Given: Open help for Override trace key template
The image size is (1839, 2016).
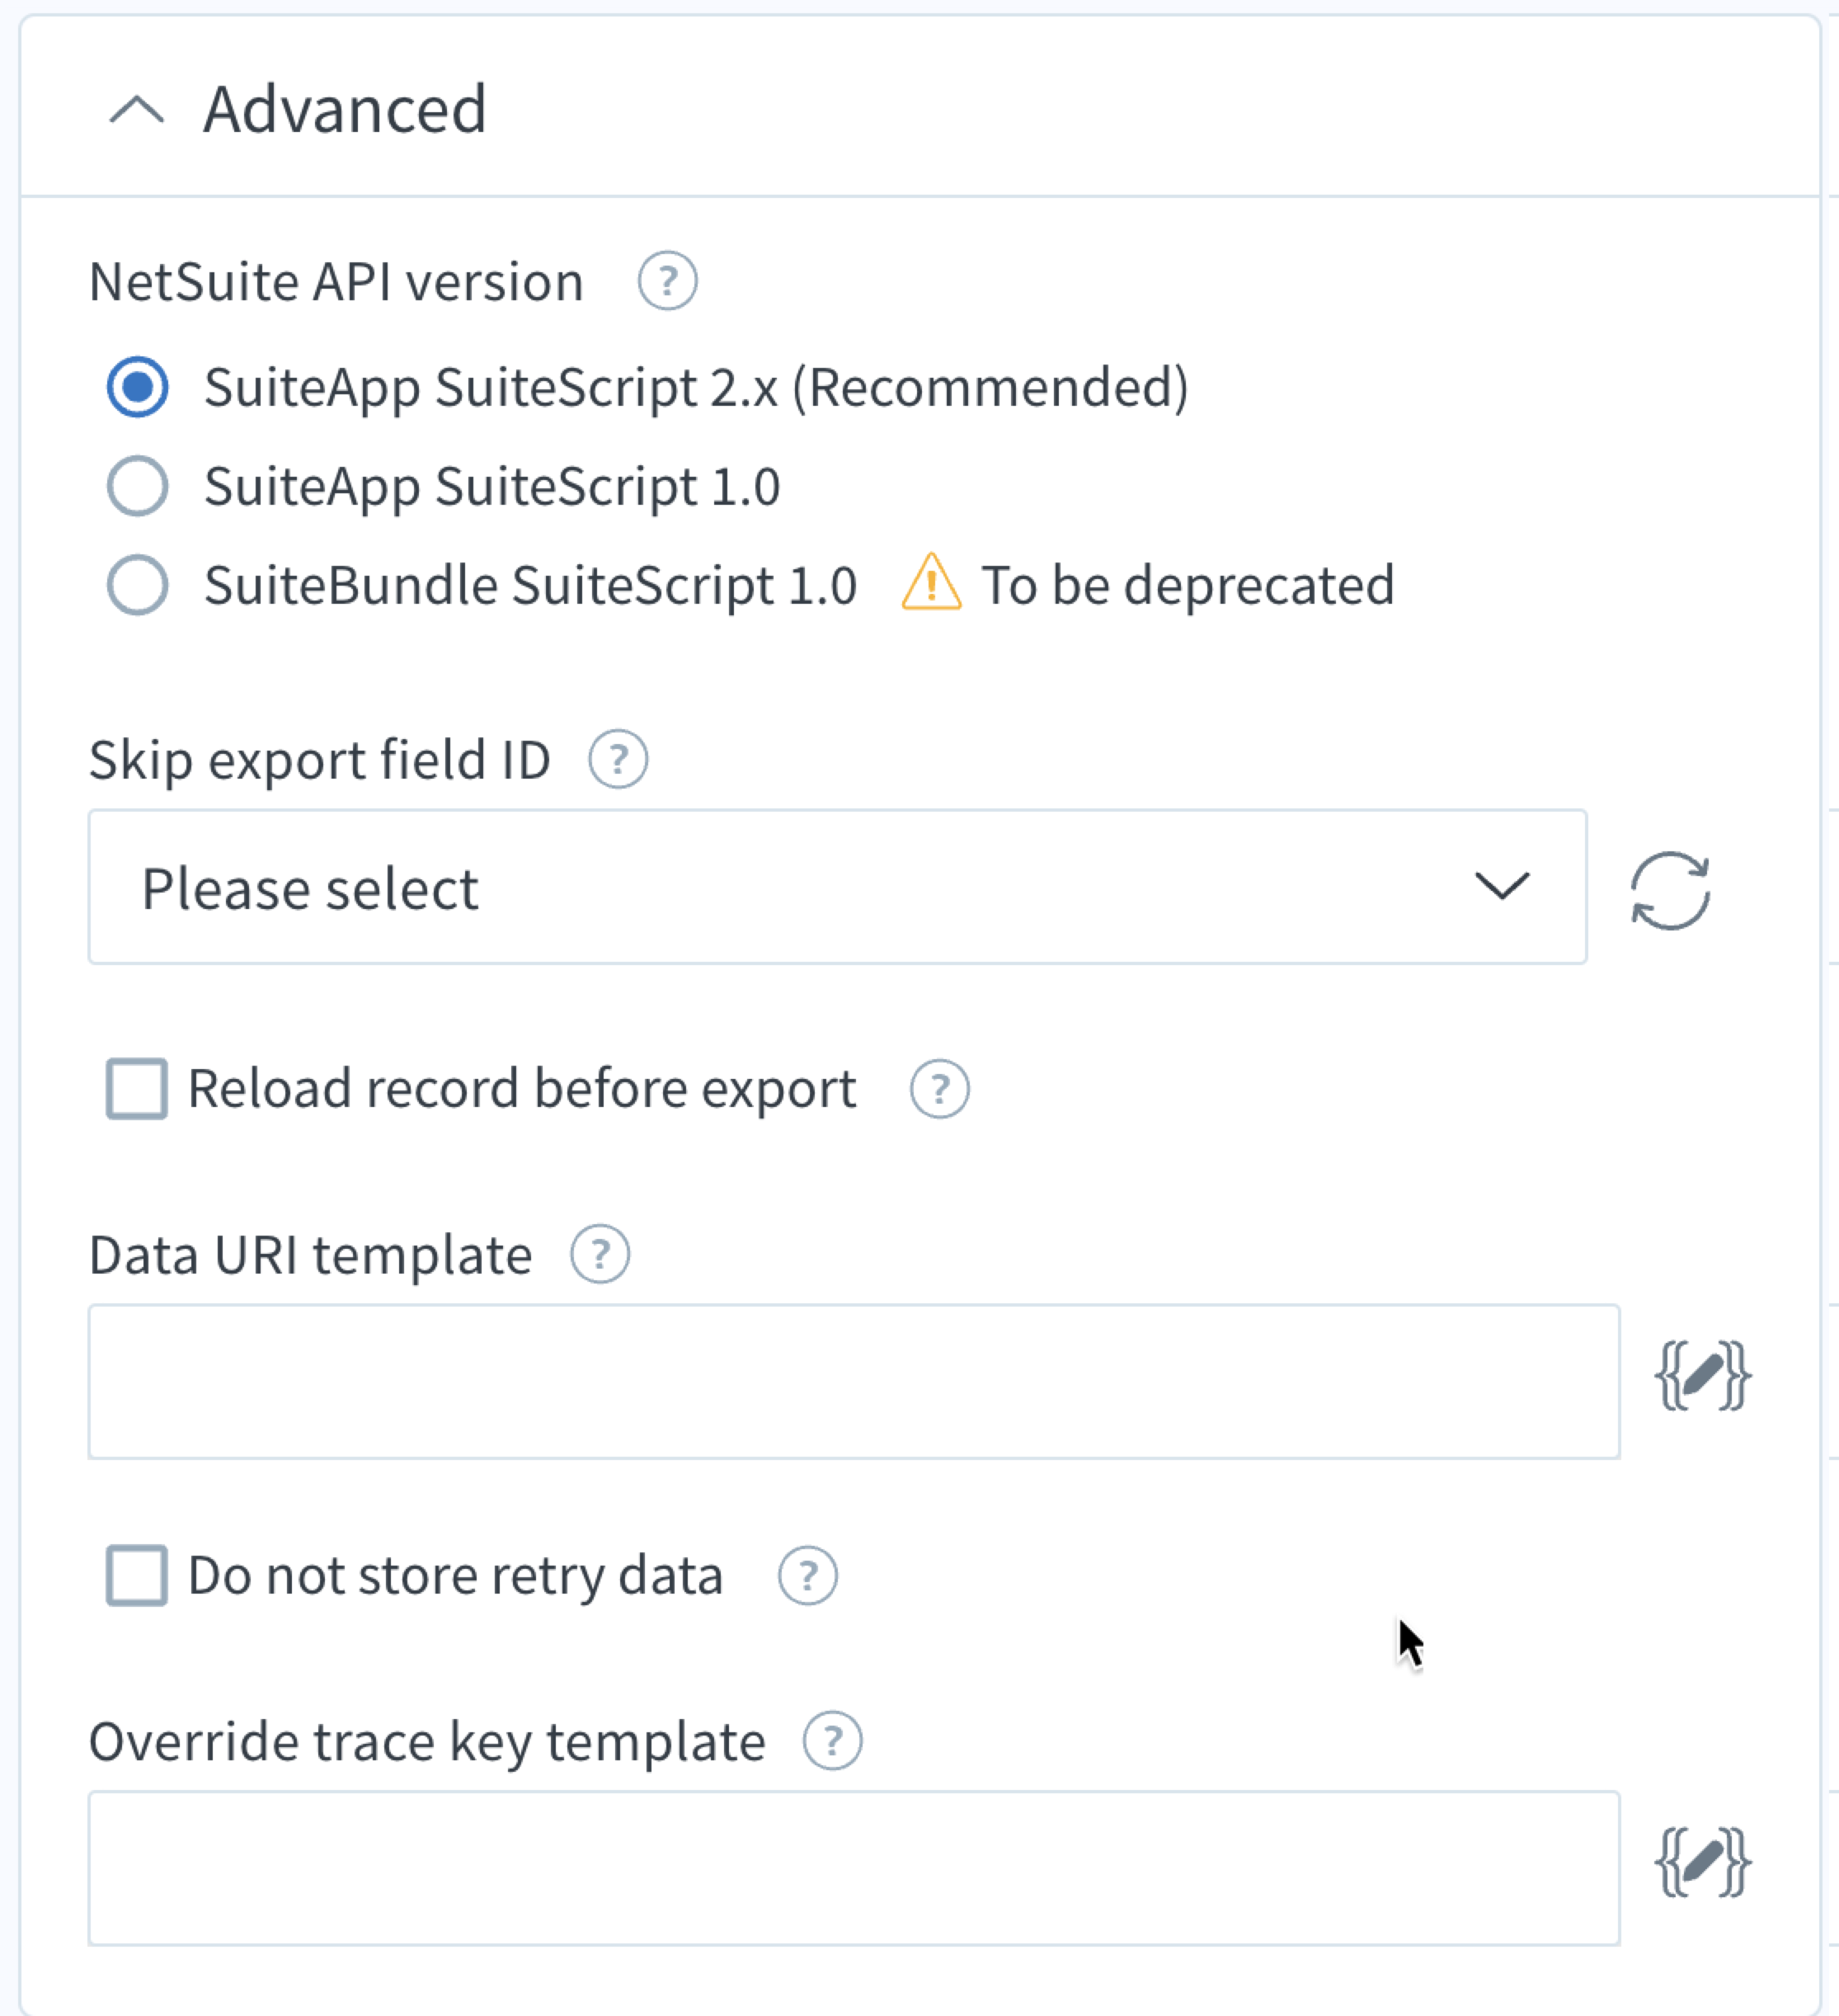Looking at the screenshot, I should (832, 1741).
